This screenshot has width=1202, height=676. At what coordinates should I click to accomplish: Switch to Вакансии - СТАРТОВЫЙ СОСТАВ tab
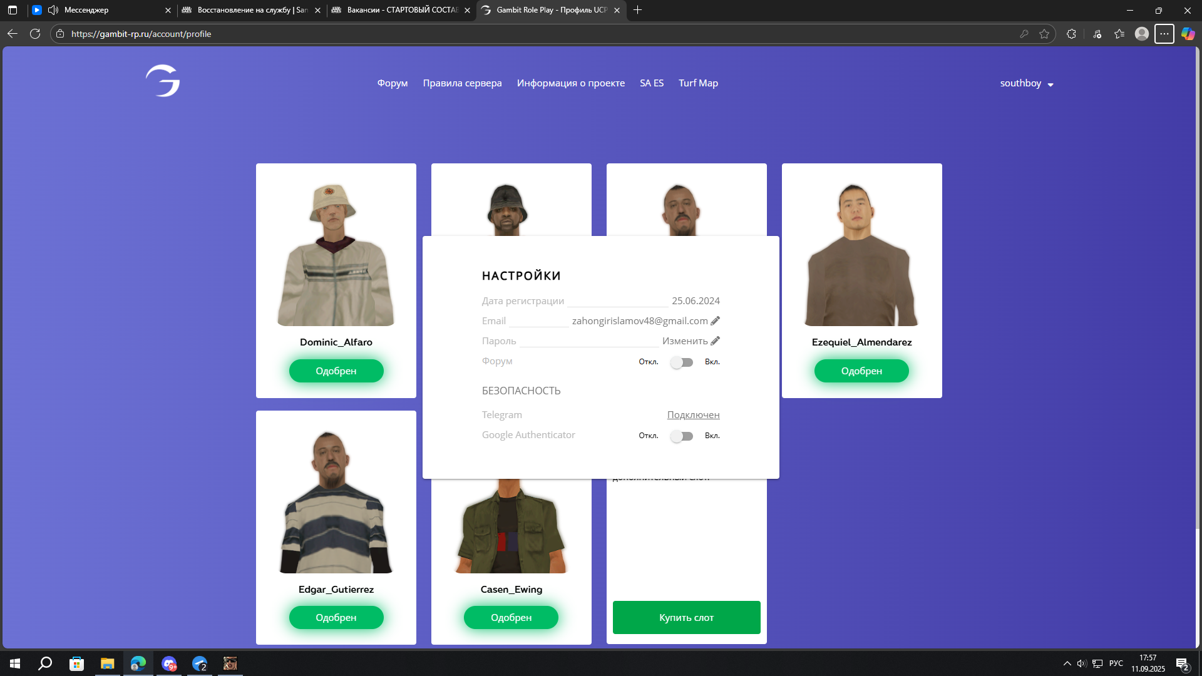401,10
